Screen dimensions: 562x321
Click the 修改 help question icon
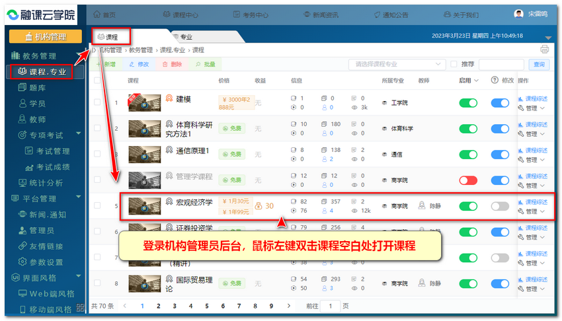pos(495,80)
